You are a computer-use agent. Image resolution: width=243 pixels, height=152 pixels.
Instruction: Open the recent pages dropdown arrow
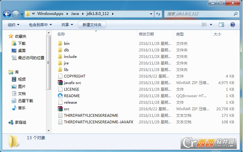(22, 14)
